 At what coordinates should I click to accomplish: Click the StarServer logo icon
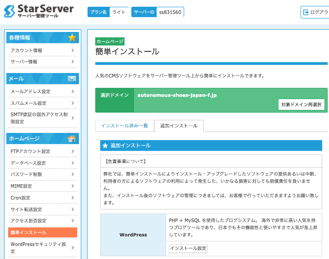click(9, 11)
